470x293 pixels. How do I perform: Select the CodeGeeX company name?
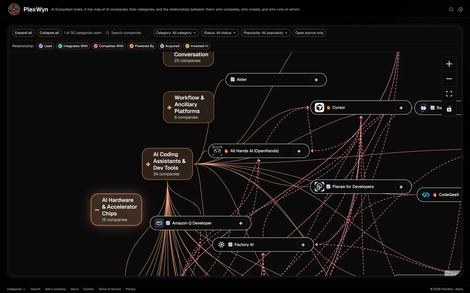[x=449, y=195]
